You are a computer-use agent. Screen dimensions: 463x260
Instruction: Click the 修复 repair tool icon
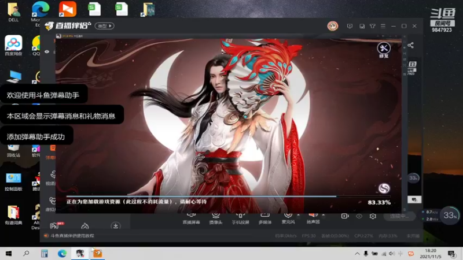[x=384, y=50]
